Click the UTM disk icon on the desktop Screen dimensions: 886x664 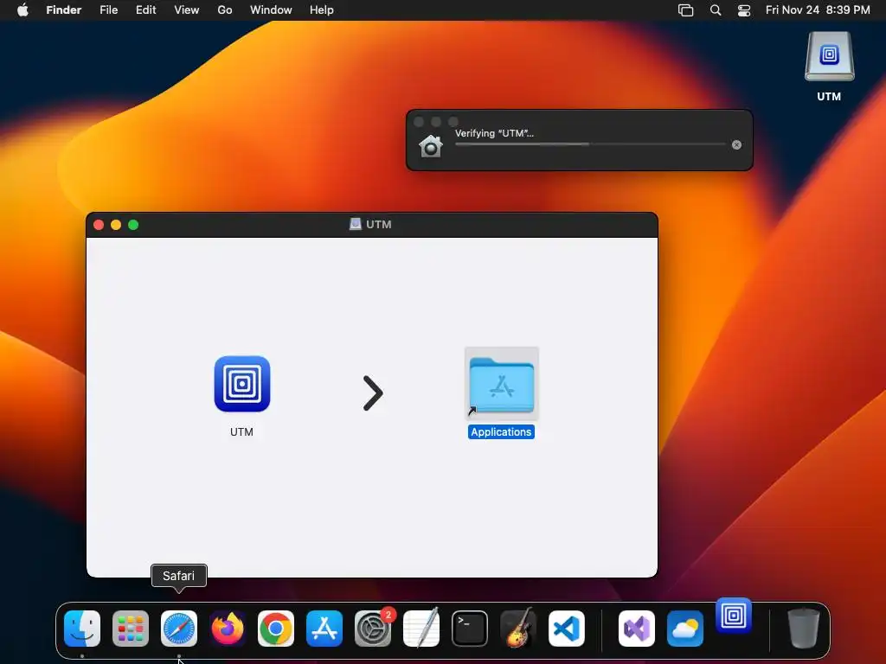tap(829, 56)
